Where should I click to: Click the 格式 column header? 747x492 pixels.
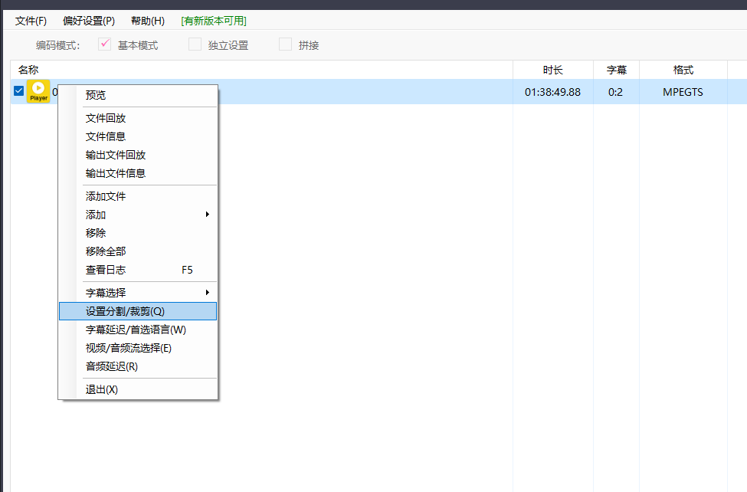click(683, 70)
